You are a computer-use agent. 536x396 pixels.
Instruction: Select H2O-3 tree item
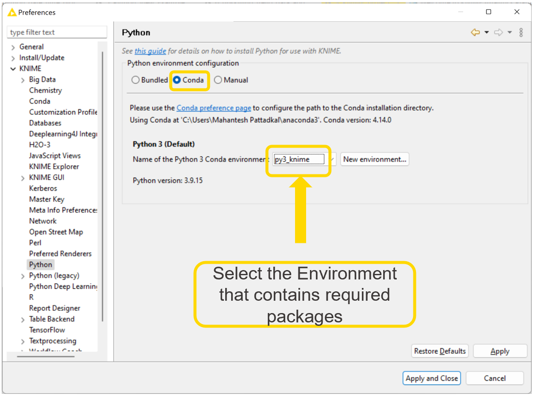pyautogui.click(x=40, y=145)
